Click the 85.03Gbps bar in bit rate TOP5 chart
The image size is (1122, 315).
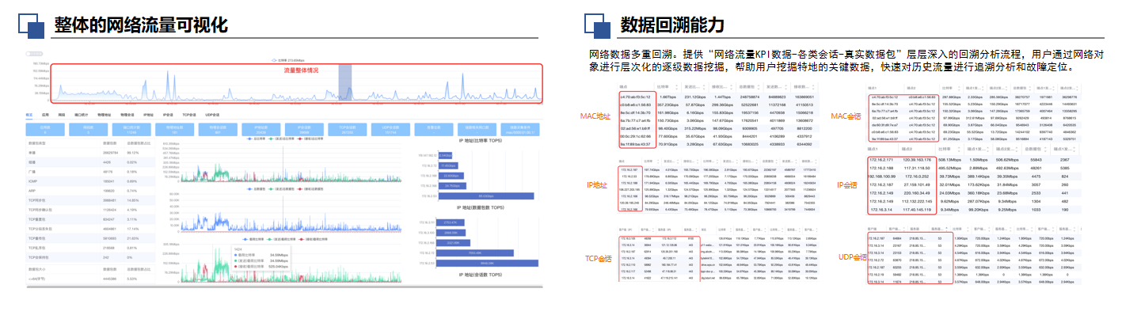486,196
